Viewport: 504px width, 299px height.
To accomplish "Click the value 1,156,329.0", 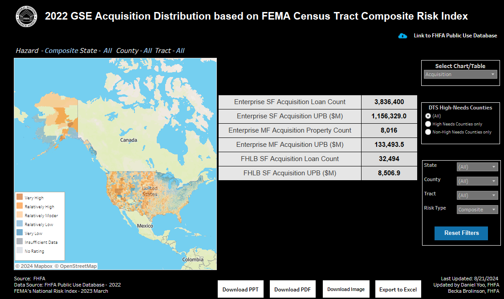I will (389, 116).
